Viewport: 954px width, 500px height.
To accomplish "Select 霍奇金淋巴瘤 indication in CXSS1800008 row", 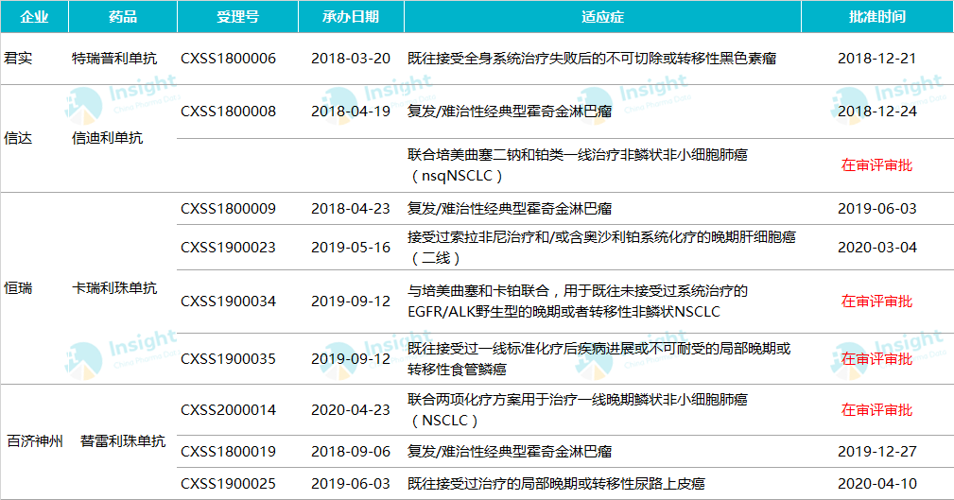I will click(x=510, y=112).
